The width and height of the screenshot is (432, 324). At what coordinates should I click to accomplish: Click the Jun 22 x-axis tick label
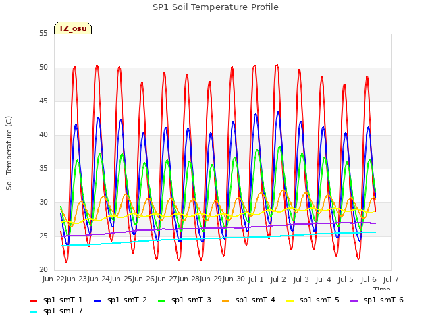[x=54, y=279]
